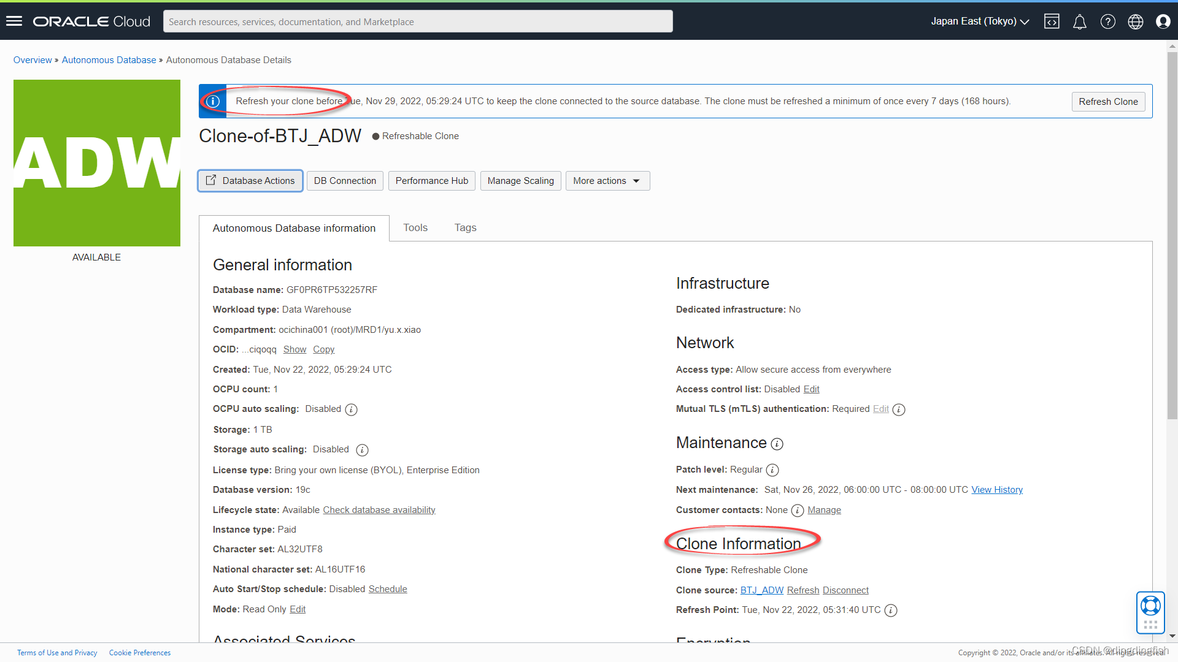
Task: Open the announcements bell icon
Action: (x=1080, y=21)
